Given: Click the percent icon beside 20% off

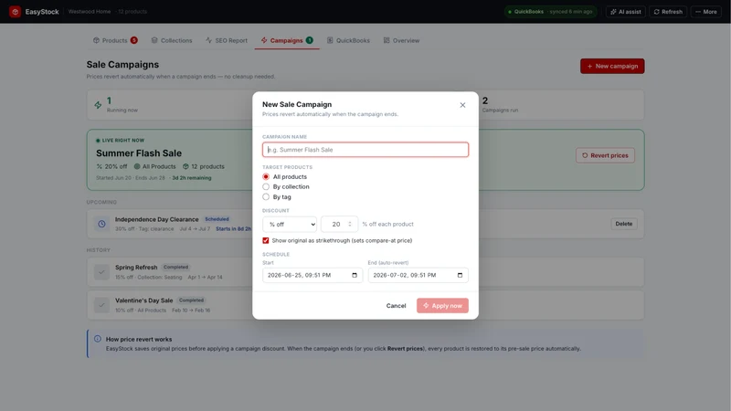Looking at the screenshot, I should [100, 166].
